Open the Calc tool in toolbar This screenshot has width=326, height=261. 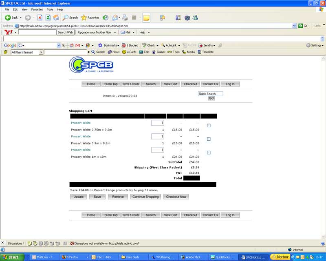click(x=144, y=52)
